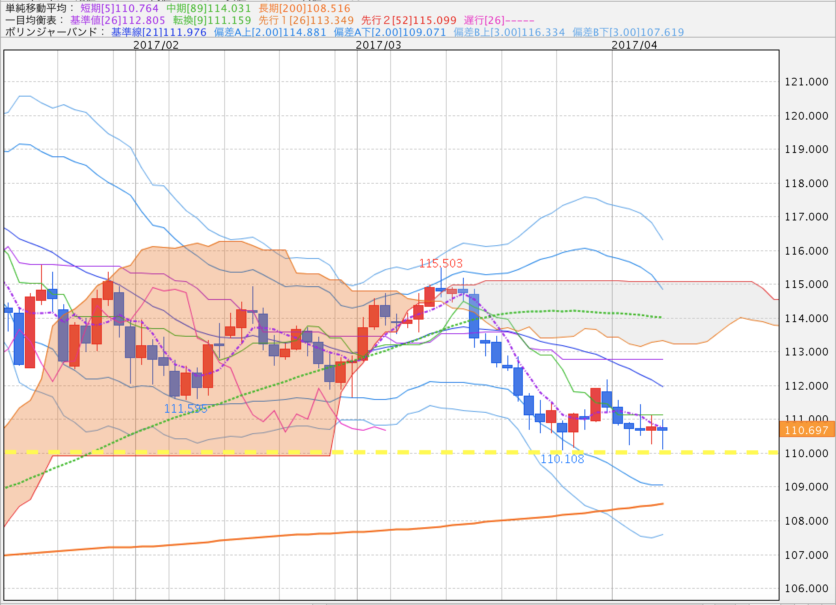Click the 先行2[52]115.099 legend entry
Image resolution: width=836 pixels, height=605 pixels.
409,20
